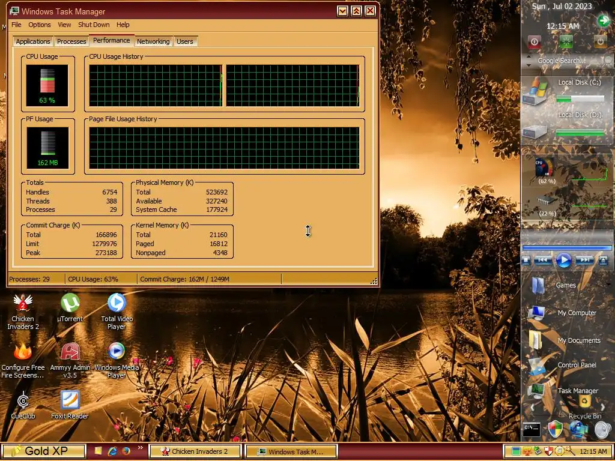This screenshot has height=461, width=615.
Task: Switch to Chicken Invaders 2 taskbar button
Action: coord(195,451)
